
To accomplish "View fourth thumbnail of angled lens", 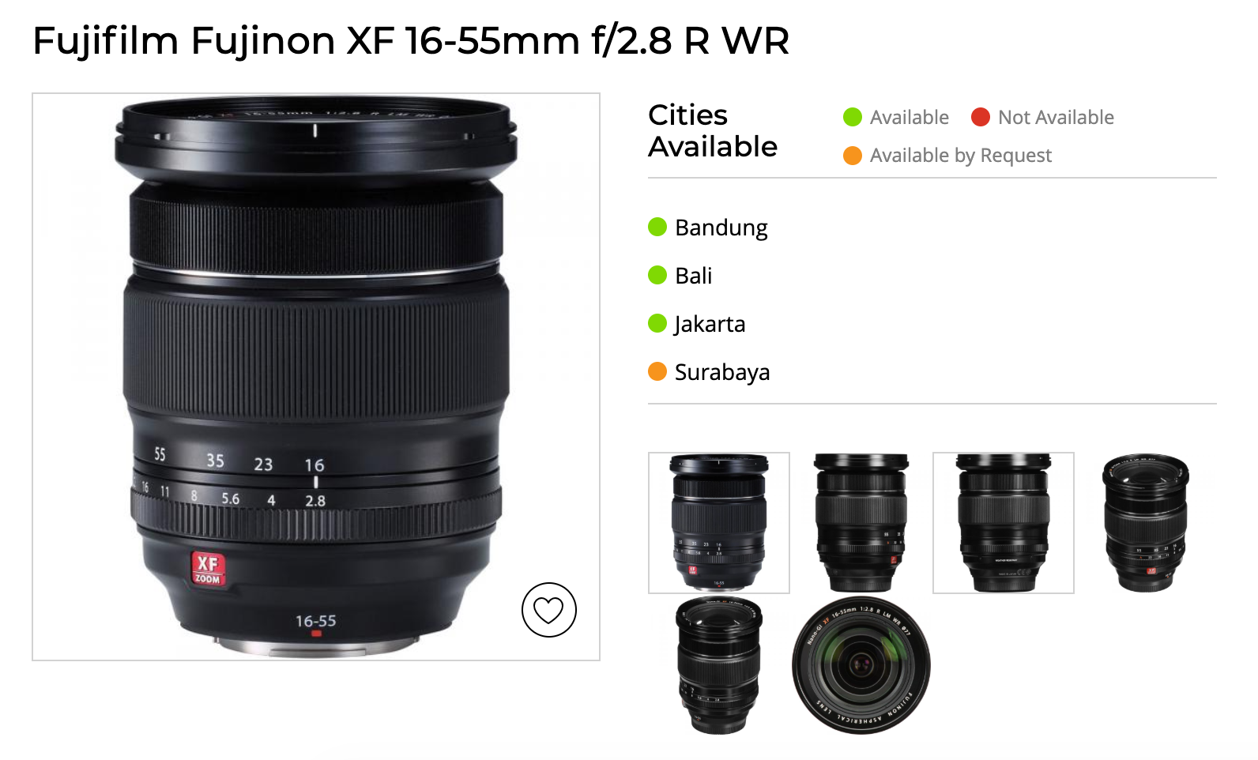I will (x=1146, y=523).
